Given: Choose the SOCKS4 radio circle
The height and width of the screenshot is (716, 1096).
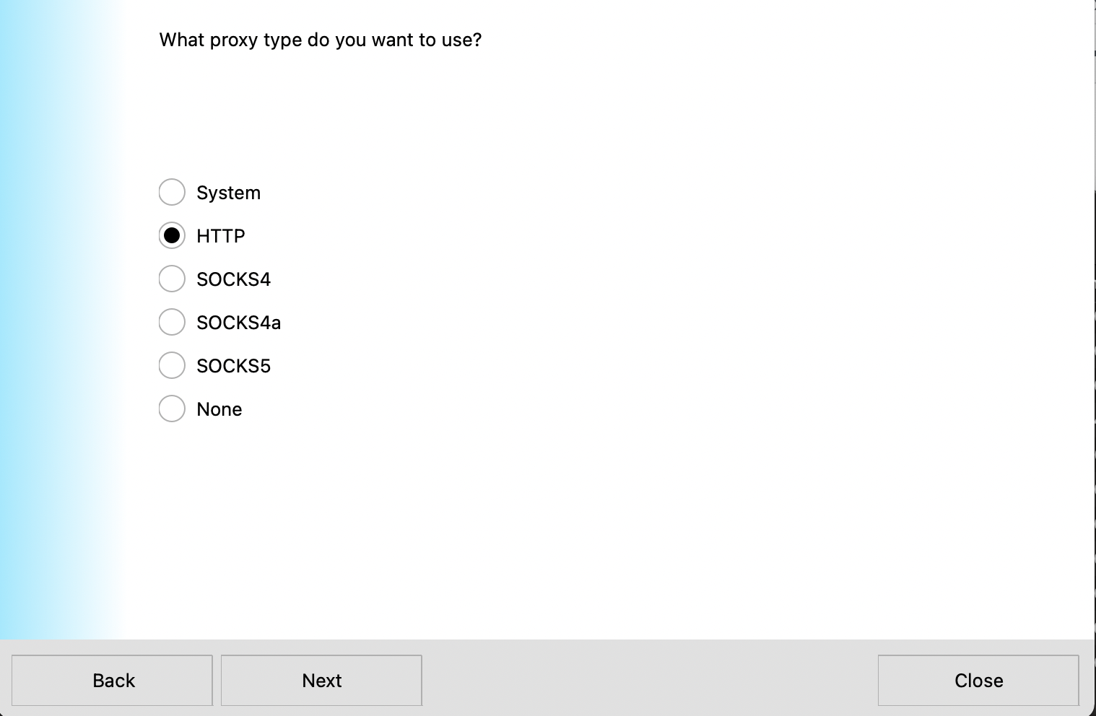Looking at the screenshot, I should click(x=172, y=279).
